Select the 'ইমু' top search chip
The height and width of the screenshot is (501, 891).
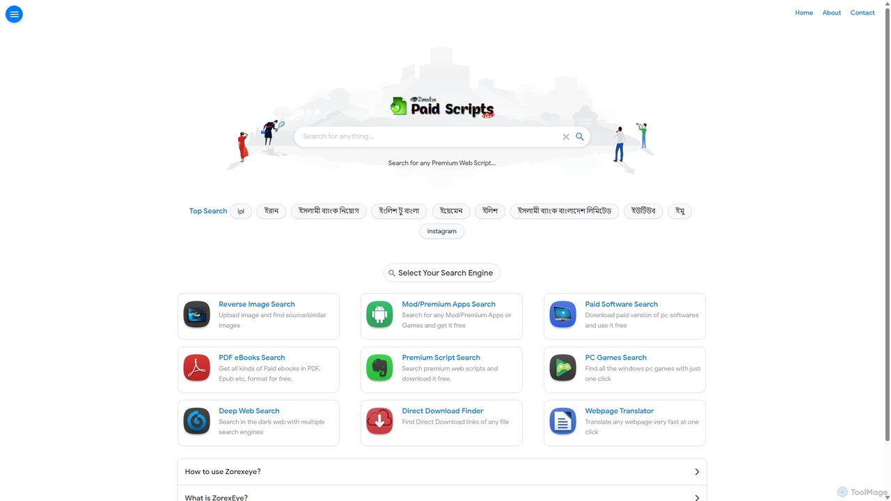tap(680, 211)
